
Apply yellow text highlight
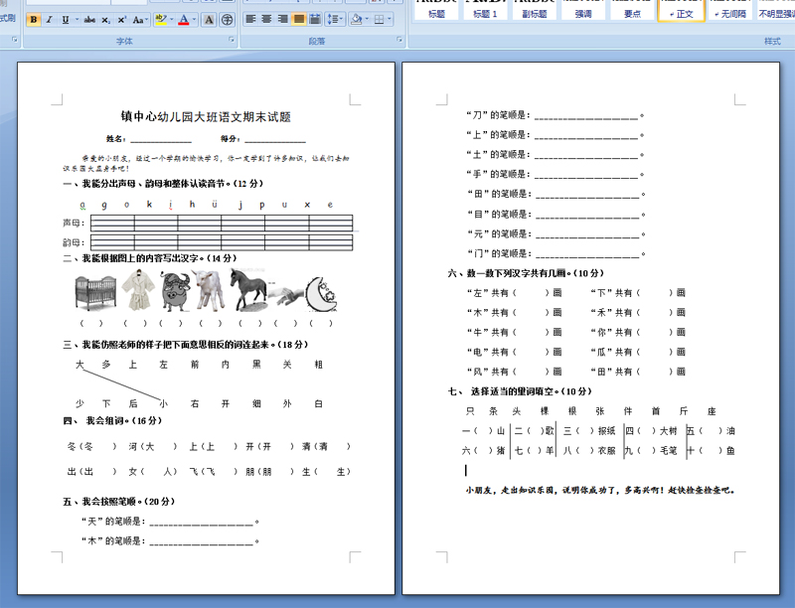point(161,20)
